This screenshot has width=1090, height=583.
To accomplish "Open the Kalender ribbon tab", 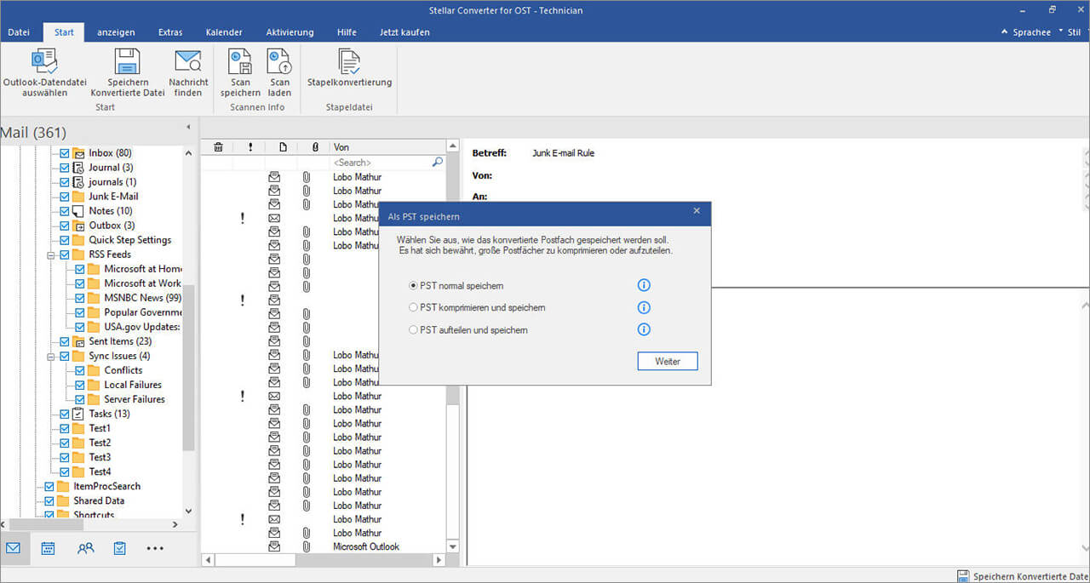I will coord(224,32).
